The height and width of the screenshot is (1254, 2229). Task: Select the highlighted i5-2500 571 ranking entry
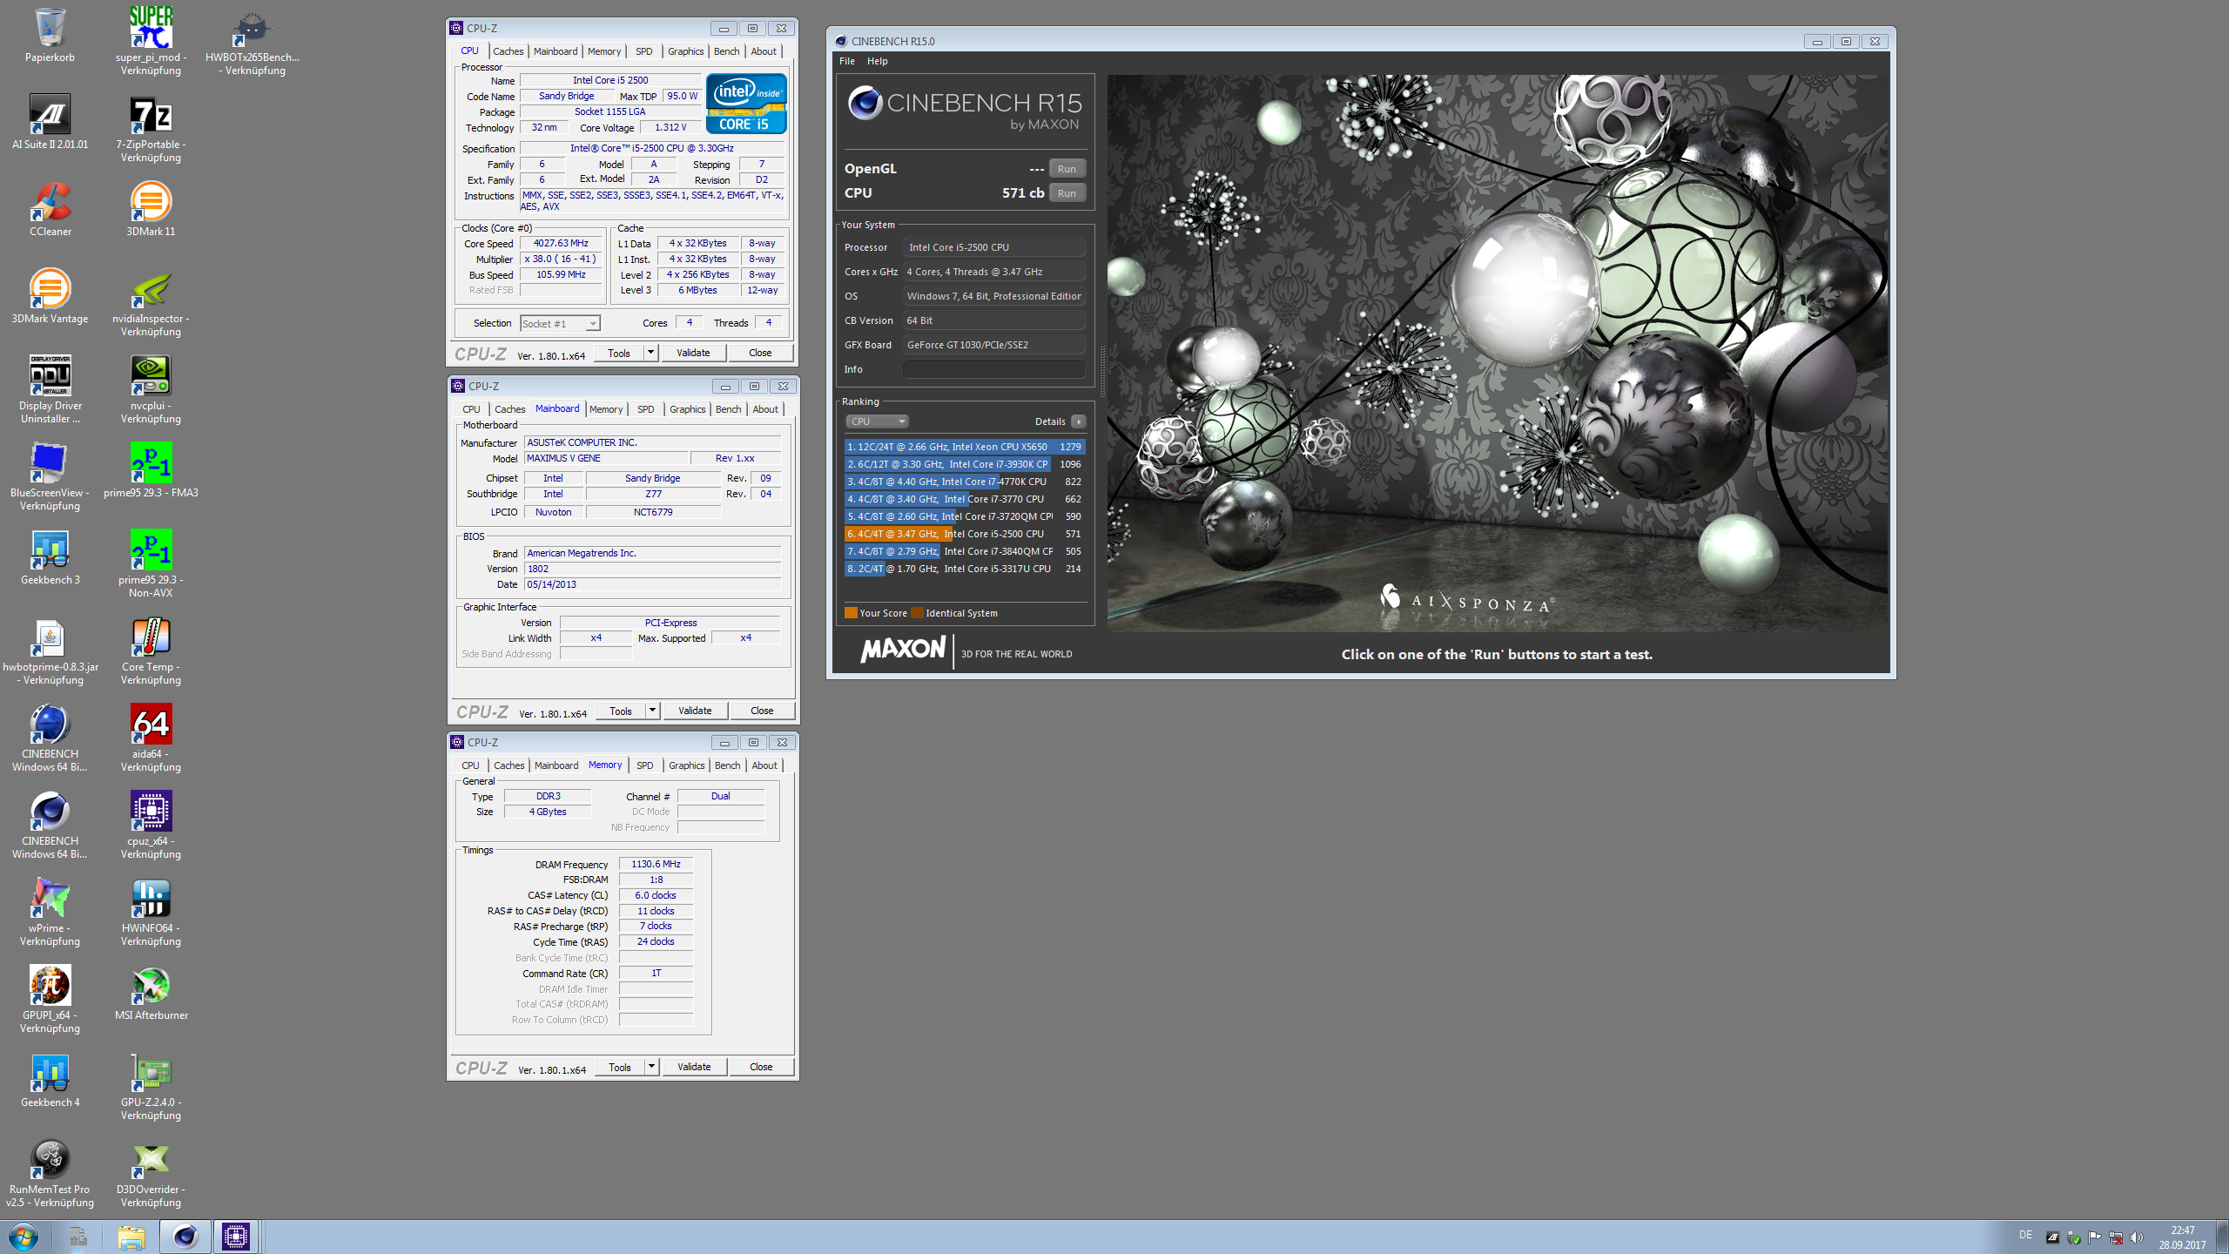point(965,534)
